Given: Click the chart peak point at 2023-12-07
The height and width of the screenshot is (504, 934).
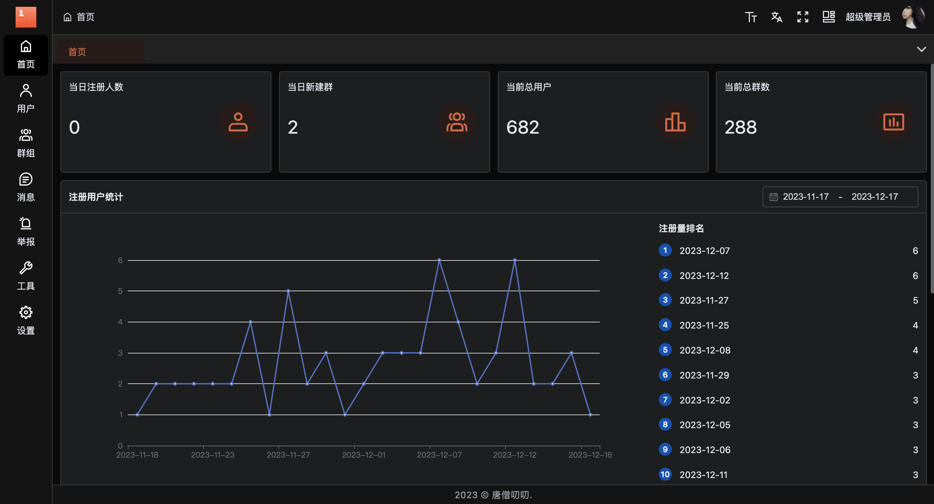Looking at the screenshot, I should pyautogui.click(x=439, y=260).
